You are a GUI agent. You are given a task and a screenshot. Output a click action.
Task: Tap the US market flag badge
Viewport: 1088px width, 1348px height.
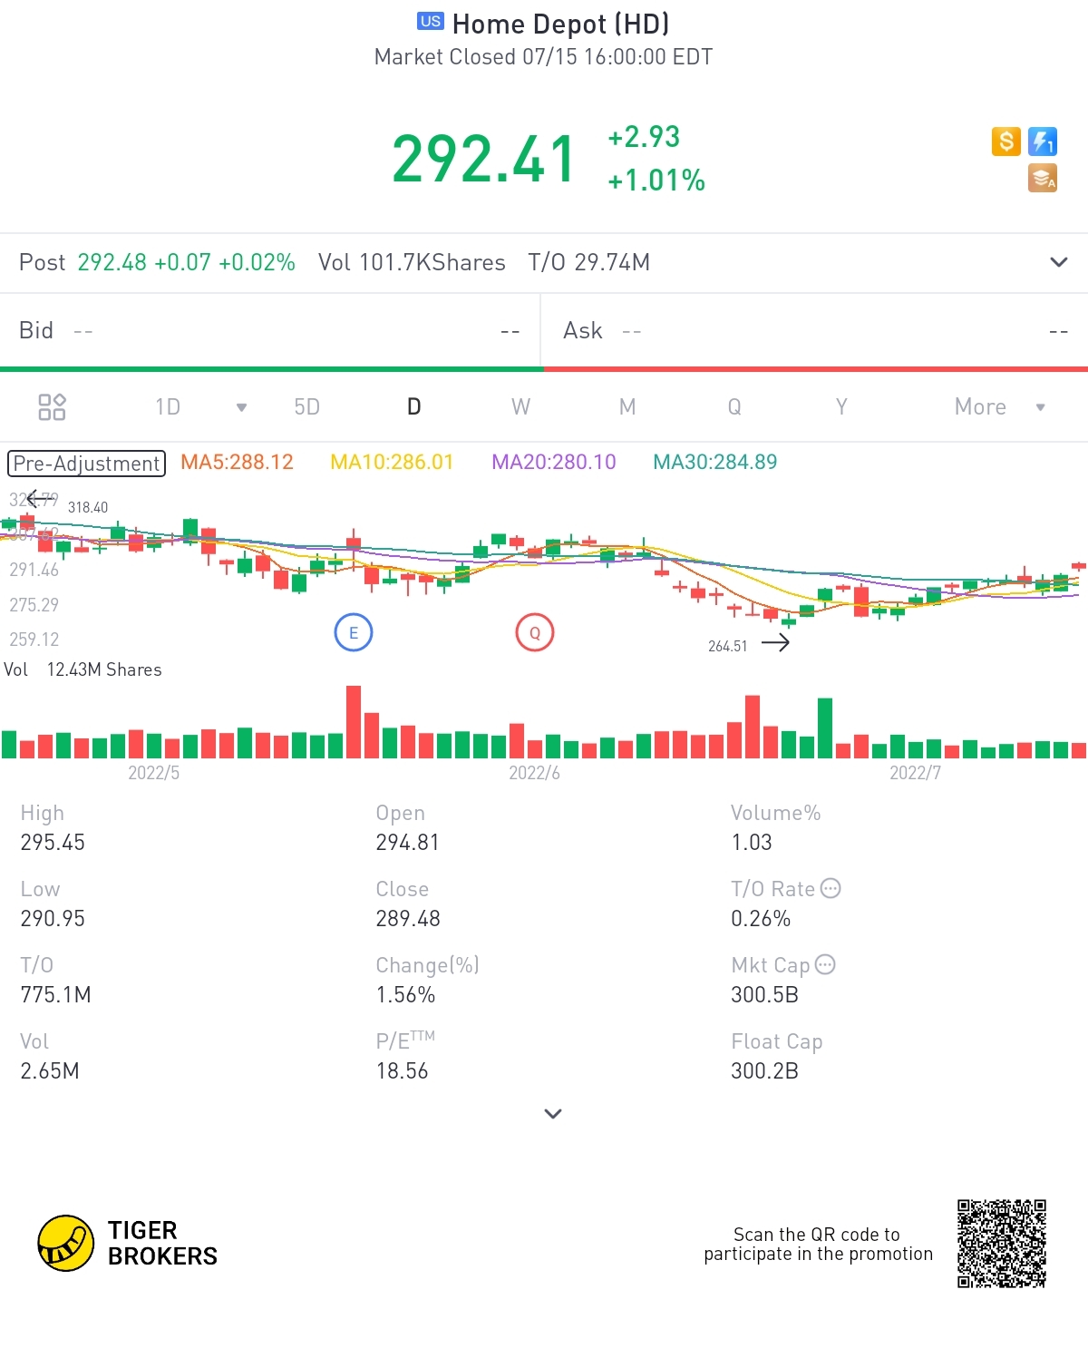(431, 21)
